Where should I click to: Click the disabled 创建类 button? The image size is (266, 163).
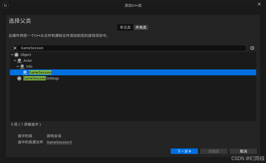214,151
